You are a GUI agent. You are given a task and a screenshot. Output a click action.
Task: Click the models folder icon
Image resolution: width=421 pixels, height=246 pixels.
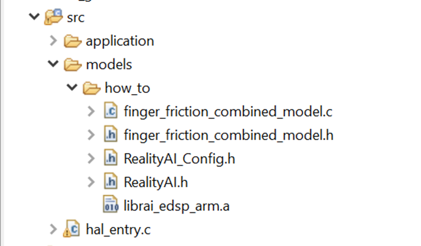point(72,64)
